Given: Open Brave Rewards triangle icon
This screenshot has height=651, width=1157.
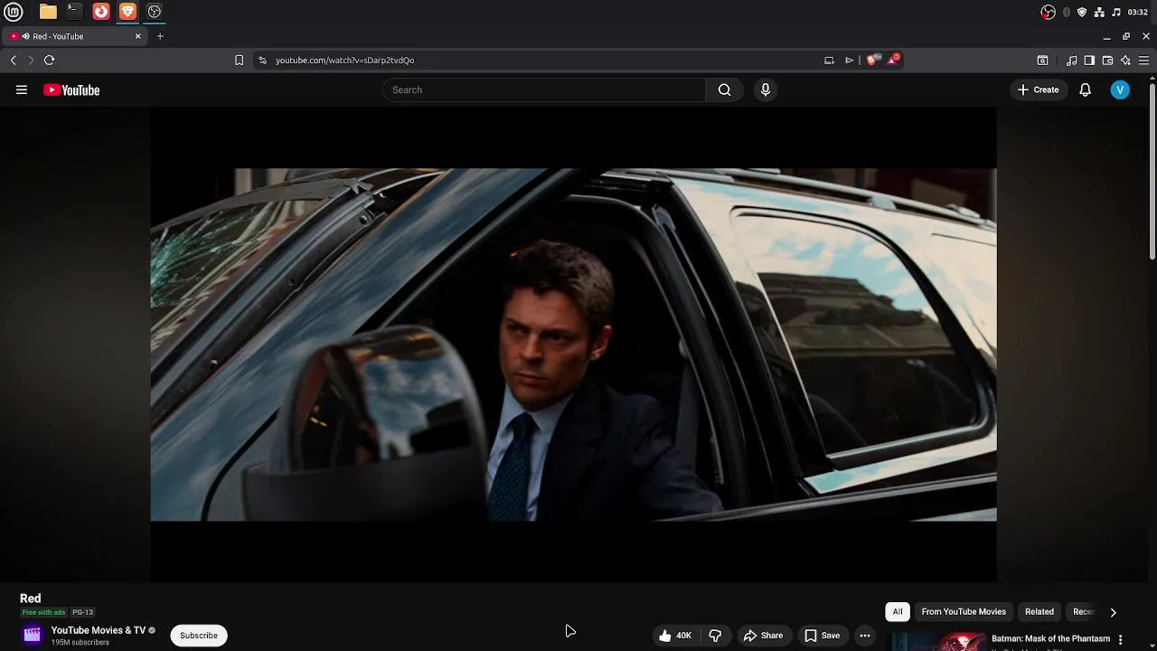Looking at the screenshot, I should click(893, 60).
